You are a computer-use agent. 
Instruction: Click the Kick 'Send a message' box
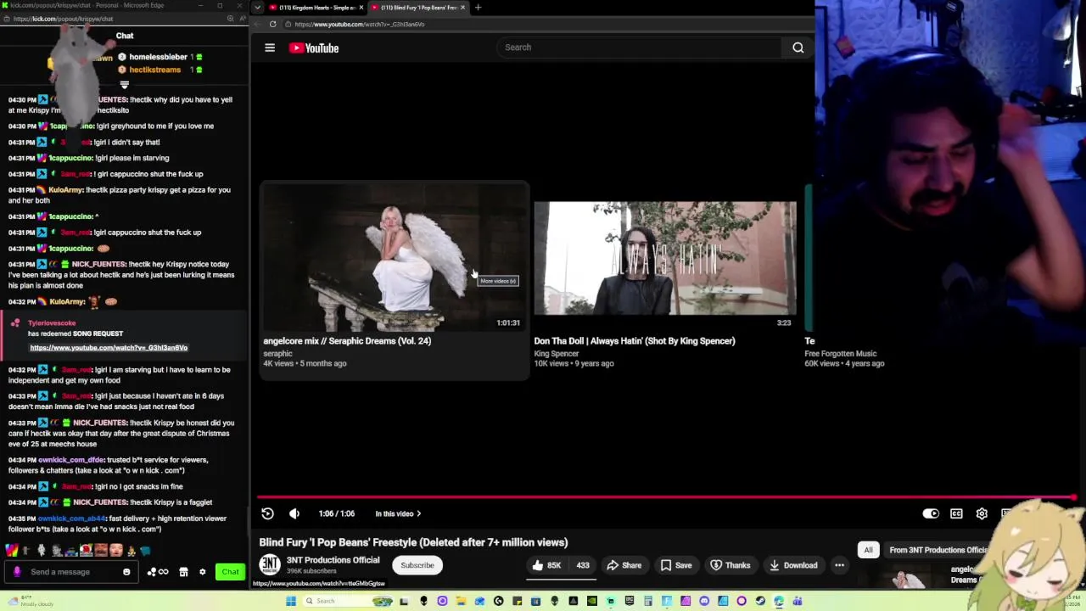pyautogui.click(x=72, y=572)
